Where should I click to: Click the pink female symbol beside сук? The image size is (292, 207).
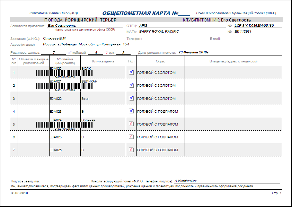(107, 53)
